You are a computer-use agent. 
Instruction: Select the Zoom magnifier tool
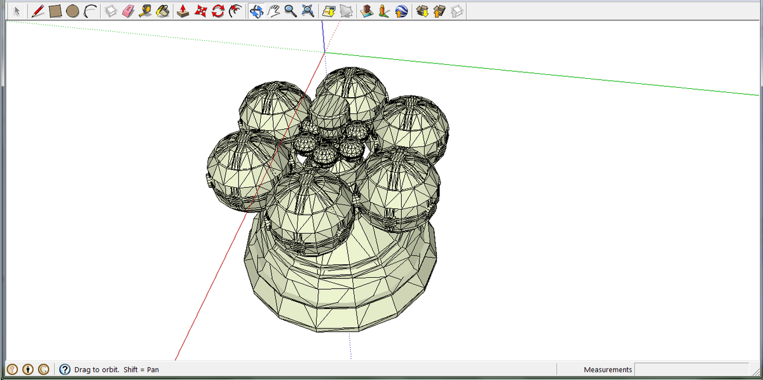291,11
